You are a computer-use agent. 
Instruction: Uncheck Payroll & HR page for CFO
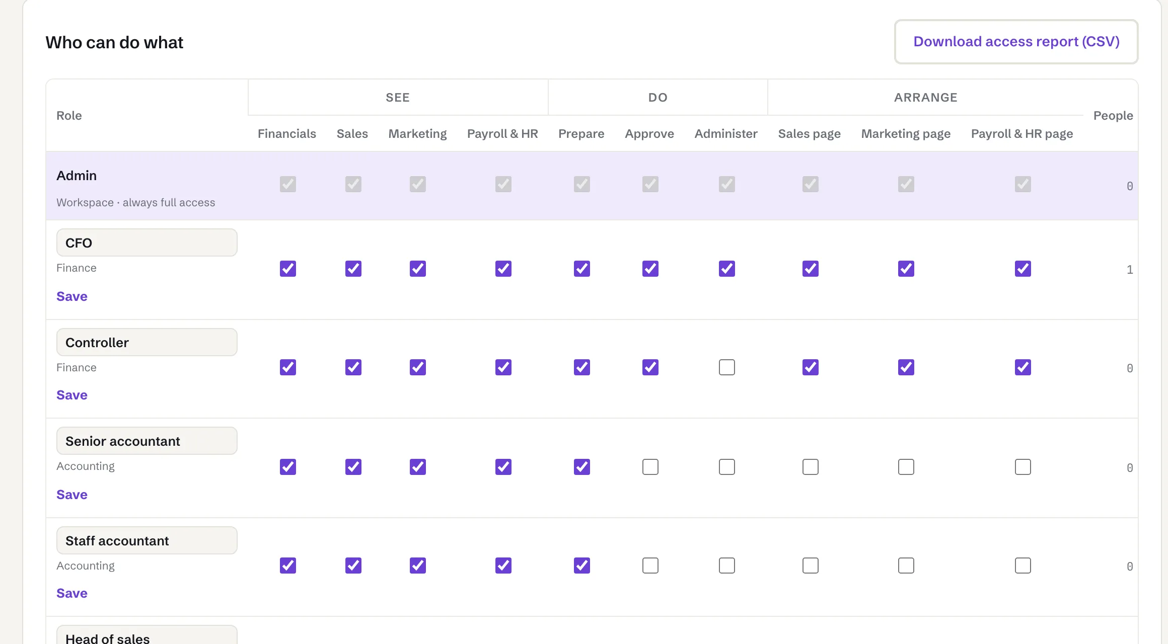click(x=1023, y=269)
